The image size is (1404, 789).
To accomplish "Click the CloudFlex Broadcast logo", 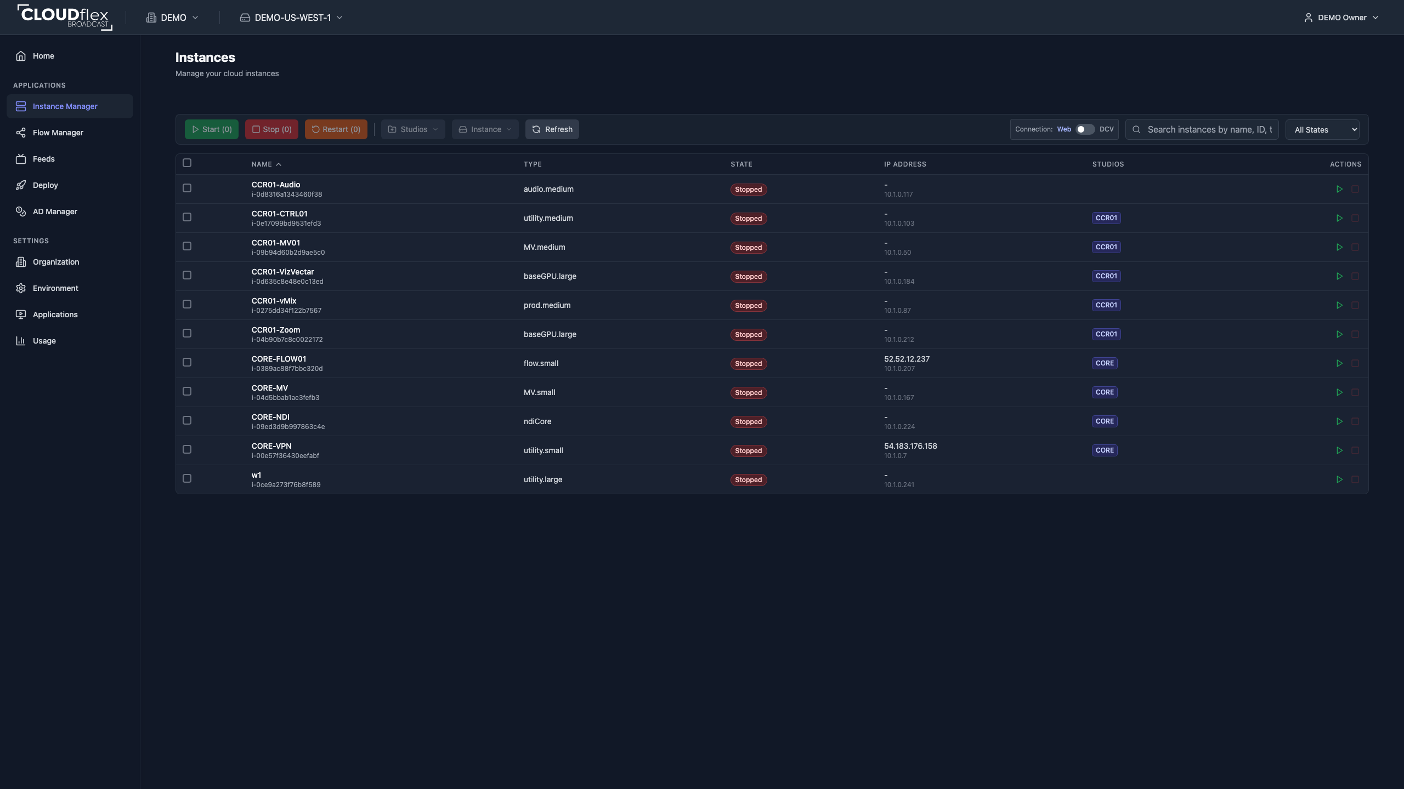I will point(65,18).
